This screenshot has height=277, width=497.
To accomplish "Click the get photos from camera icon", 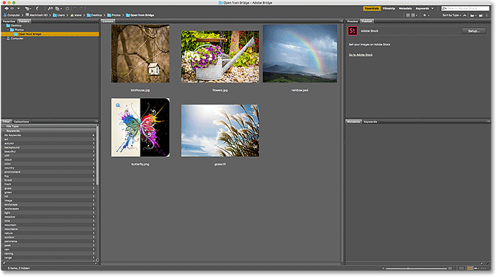I will coord(50,8).
